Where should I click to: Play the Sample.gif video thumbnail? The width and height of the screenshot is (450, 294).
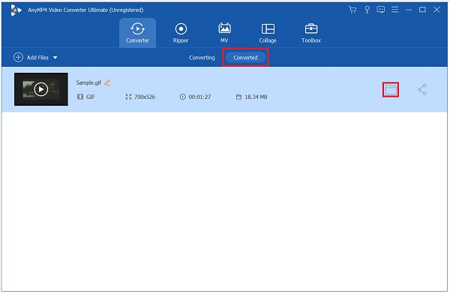[x=41, y=89]
